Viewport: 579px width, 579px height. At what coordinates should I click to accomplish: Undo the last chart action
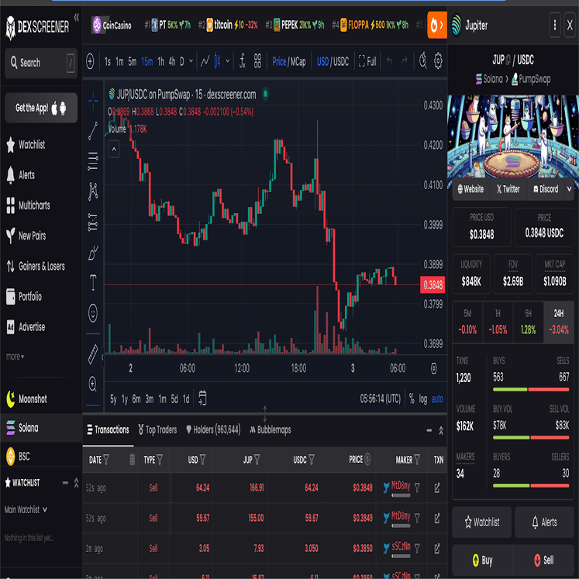point(390,61)
